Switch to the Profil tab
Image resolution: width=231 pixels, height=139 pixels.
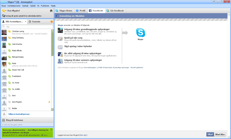[81, 11]
